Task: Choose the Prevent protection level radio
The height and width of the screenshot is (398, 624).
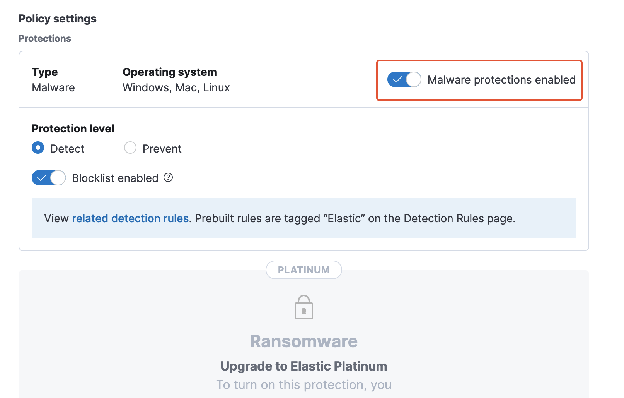Action: click(x=130, y=148)
